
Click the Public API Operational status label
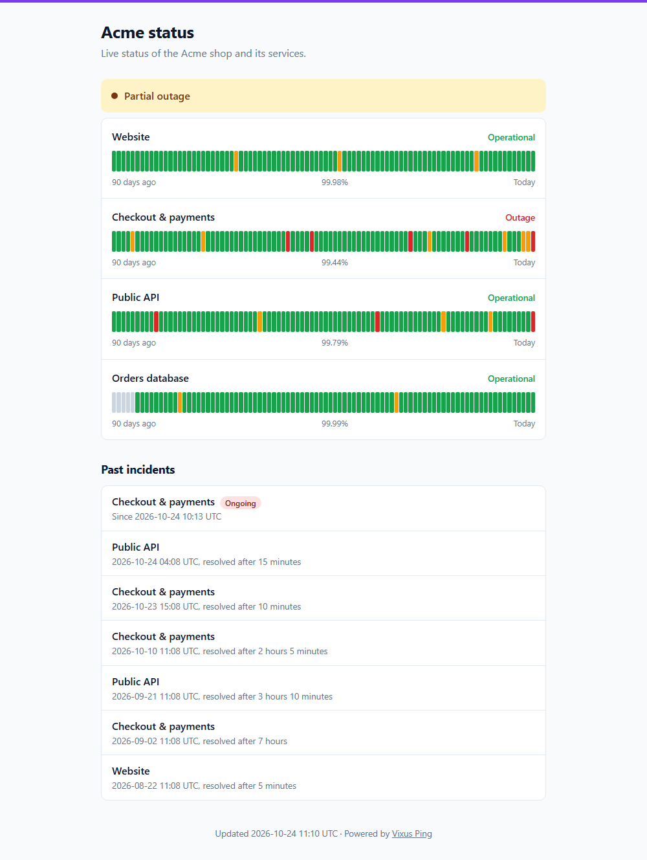tap(511, 298)
